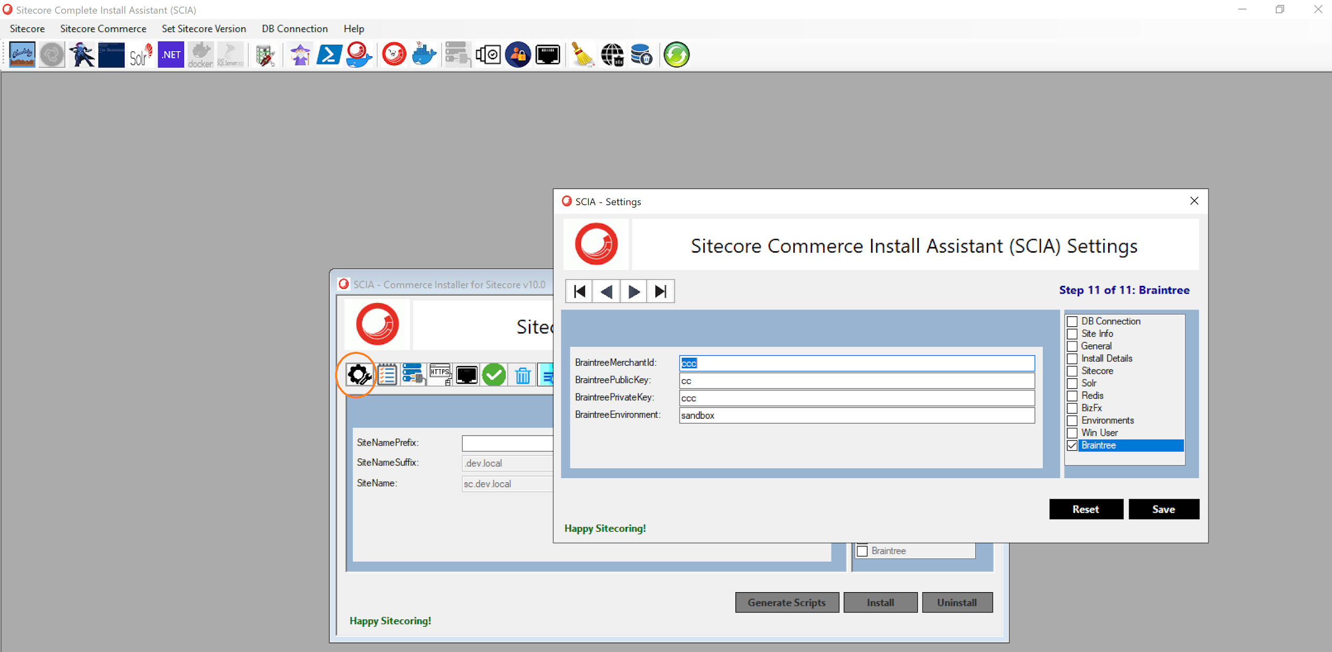
Task: Click the Solr icon in toolbar
Action: click(x=140, y=55)
